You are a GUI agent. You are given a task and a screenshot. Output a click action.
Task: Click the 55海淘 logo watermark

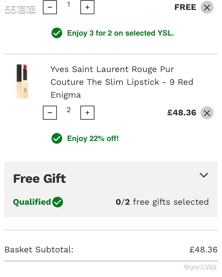point(20,10)
